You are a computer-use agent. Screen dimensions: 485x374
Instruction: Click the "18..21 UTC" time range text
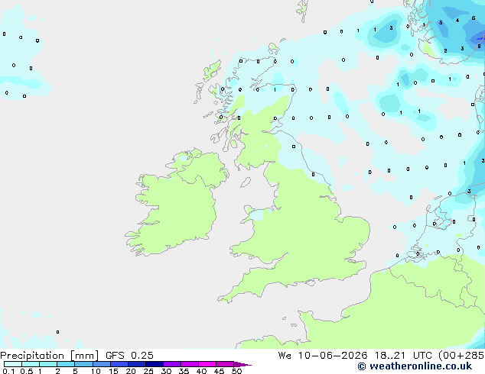pyautogui.click(x=403, y=356)
